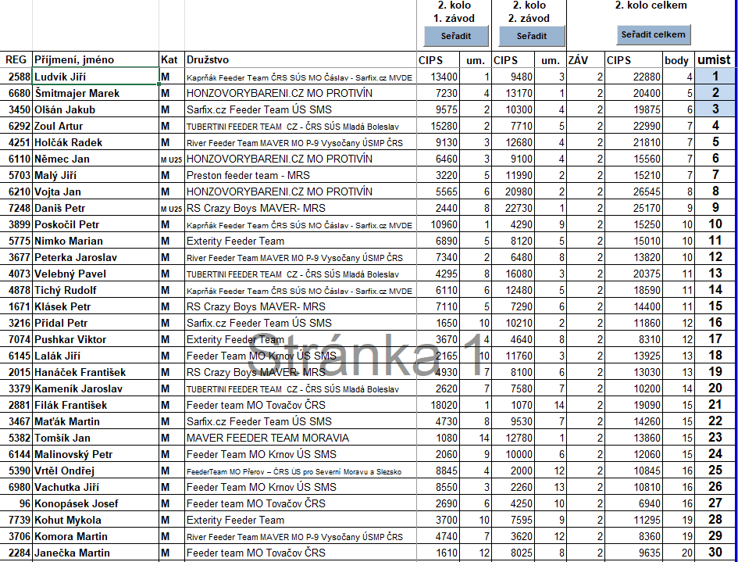
Task: Select cell Klásek Petr
Action: [x=96, y=306]
